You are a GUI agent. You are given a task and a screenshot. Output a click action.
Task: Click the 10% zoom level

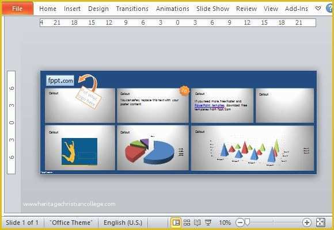coord(225,223)
